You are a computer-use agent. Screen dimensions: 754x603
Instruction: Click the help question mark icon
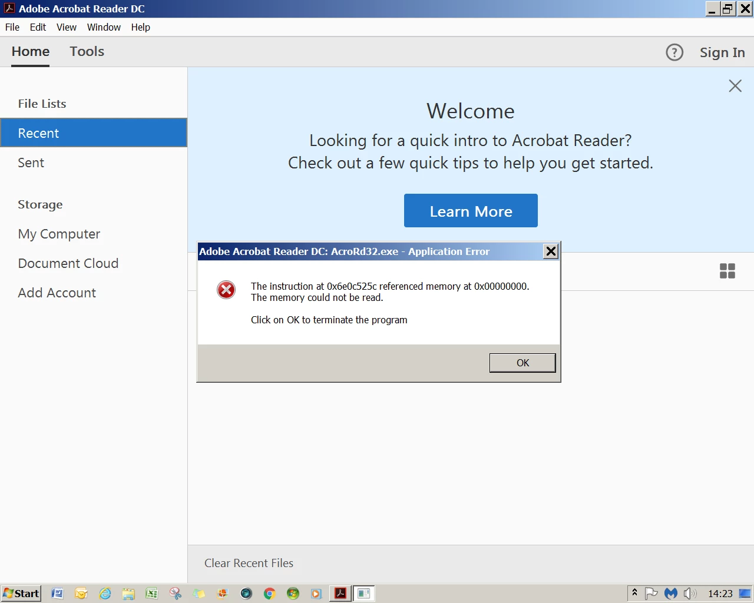(674, 52)
